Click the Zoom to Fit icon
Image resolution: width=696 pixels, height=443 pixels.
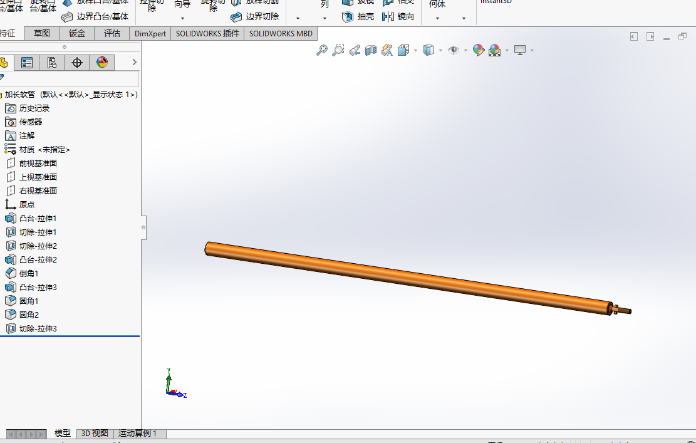[322, 50]
